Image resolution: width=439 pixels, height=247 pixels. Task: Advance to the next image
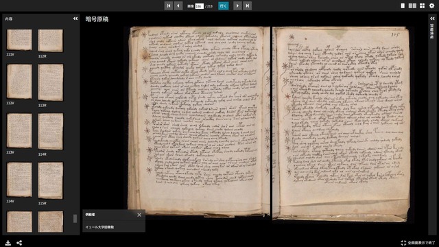pos(237,6)
